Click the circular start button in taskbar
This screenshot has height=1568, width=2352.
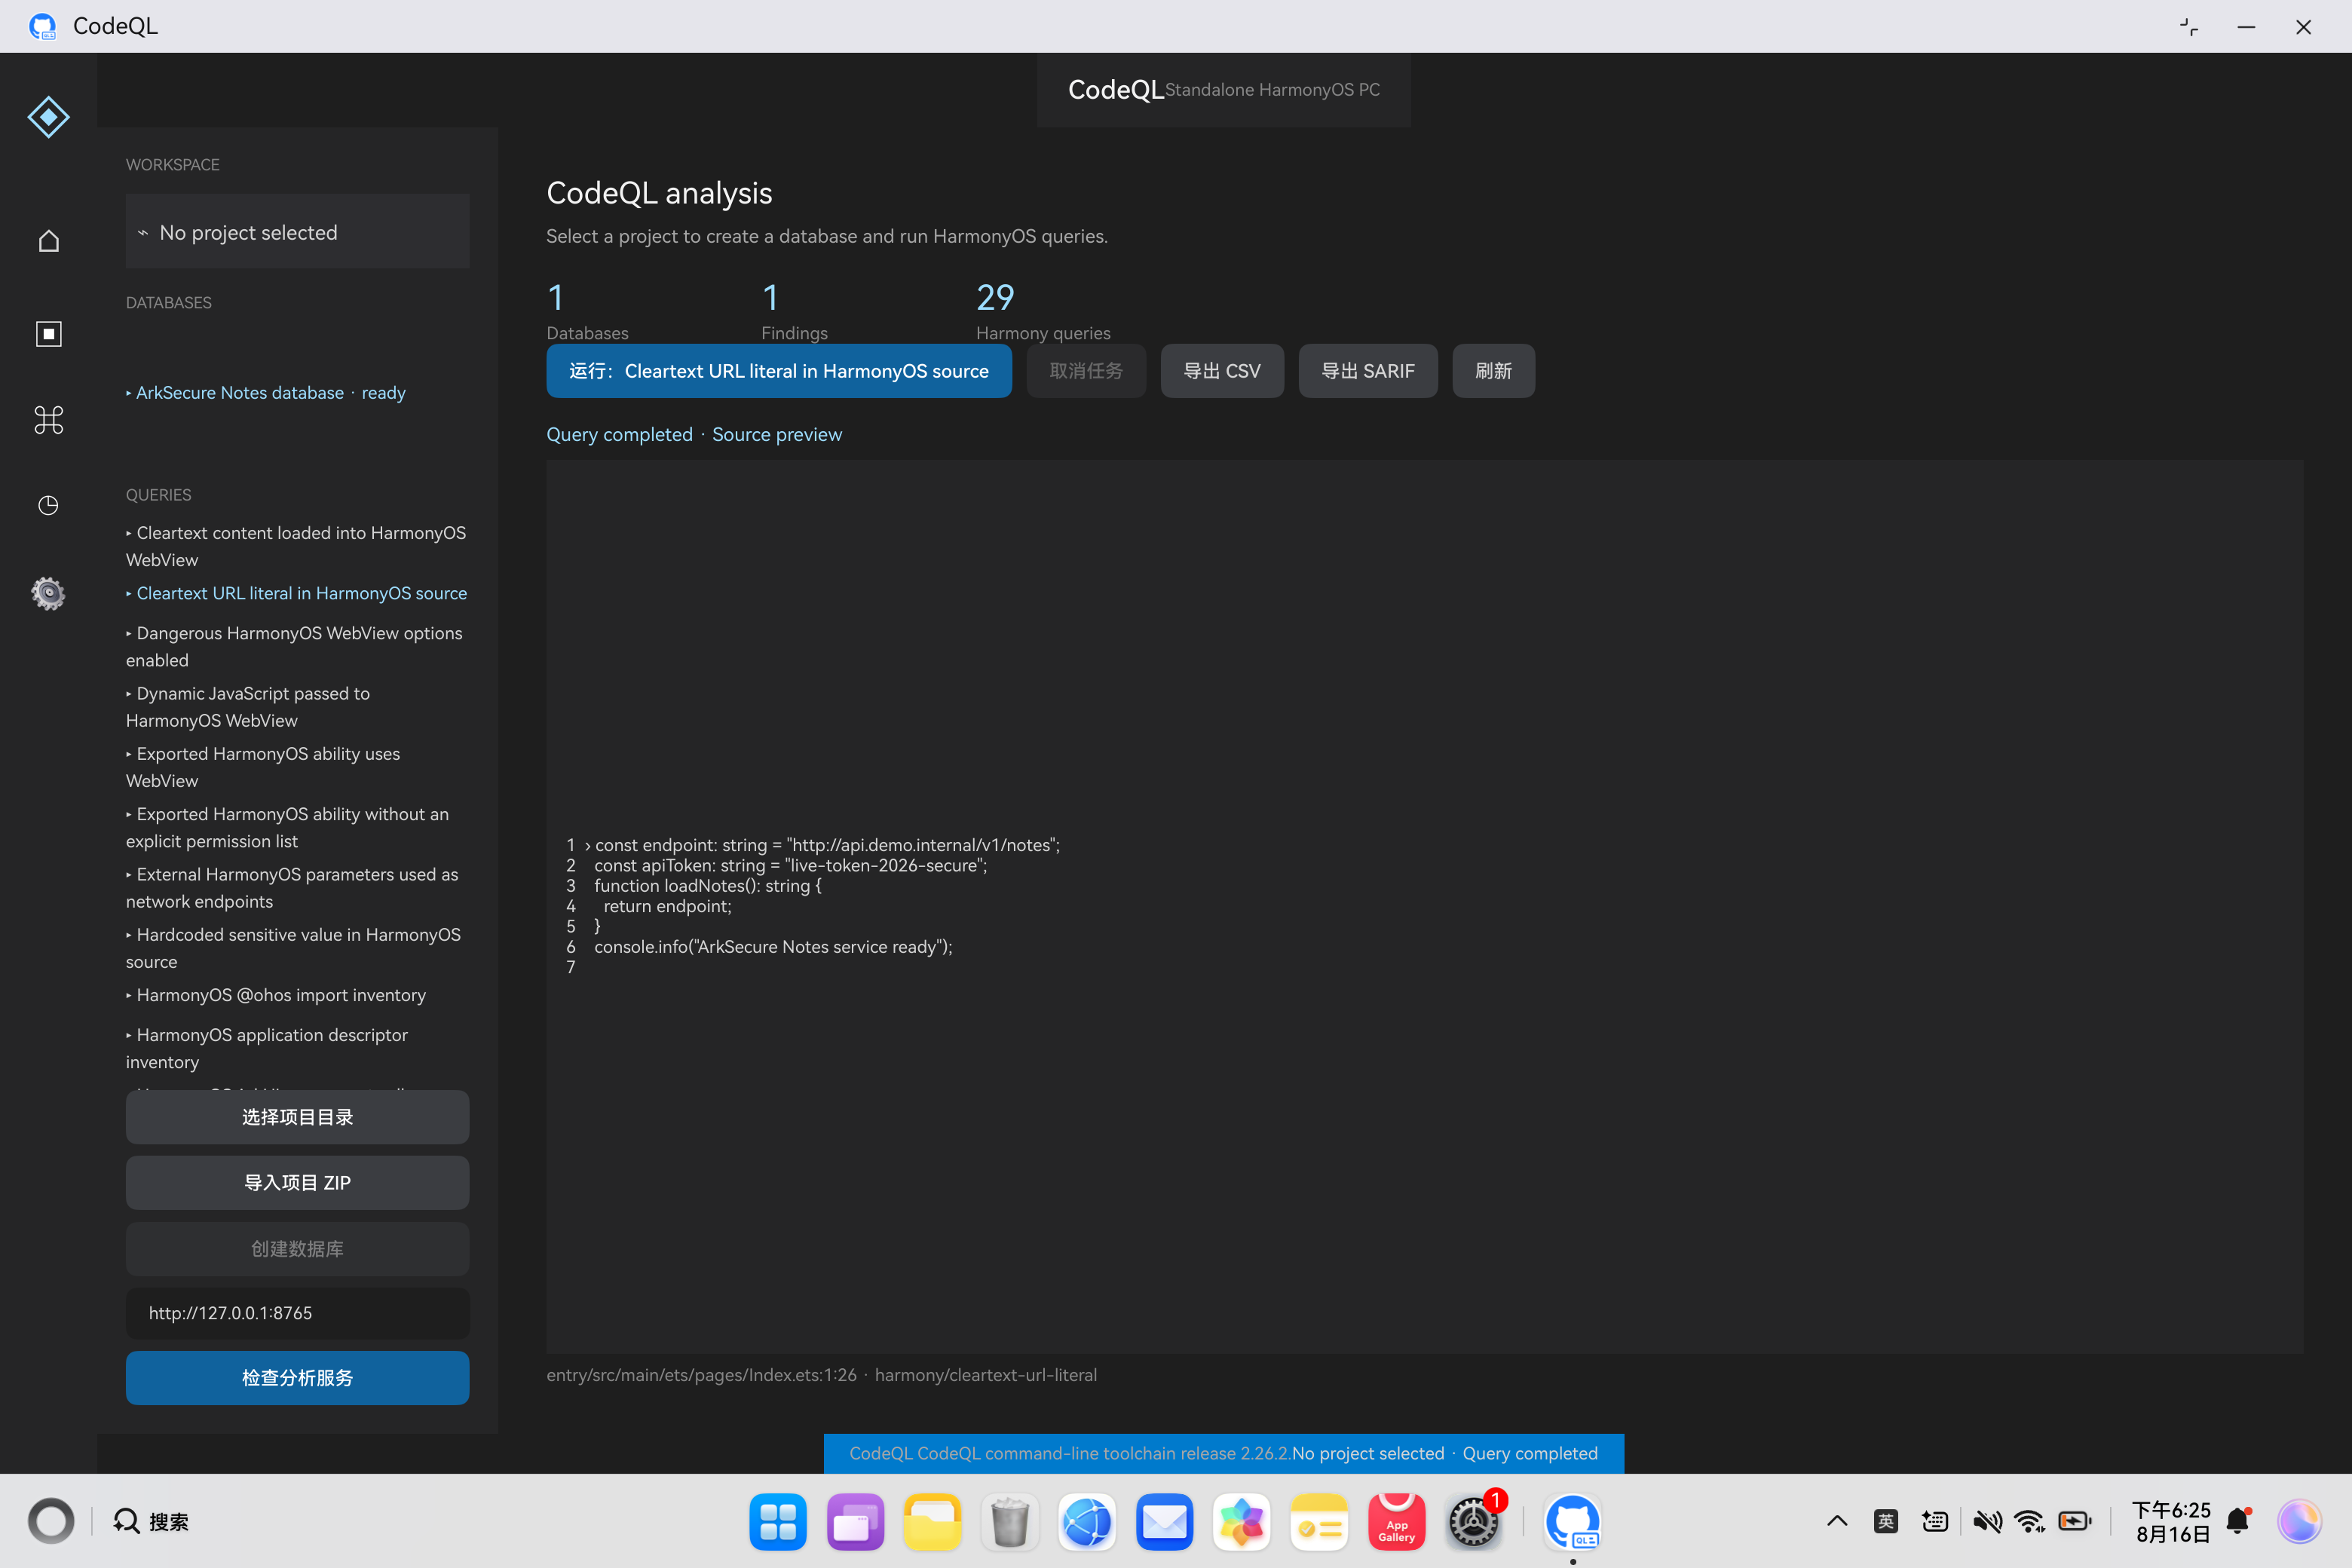51,1521
